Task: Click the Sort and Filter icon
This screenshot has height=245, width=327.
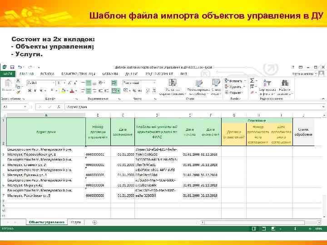Action: coord(267,83)
